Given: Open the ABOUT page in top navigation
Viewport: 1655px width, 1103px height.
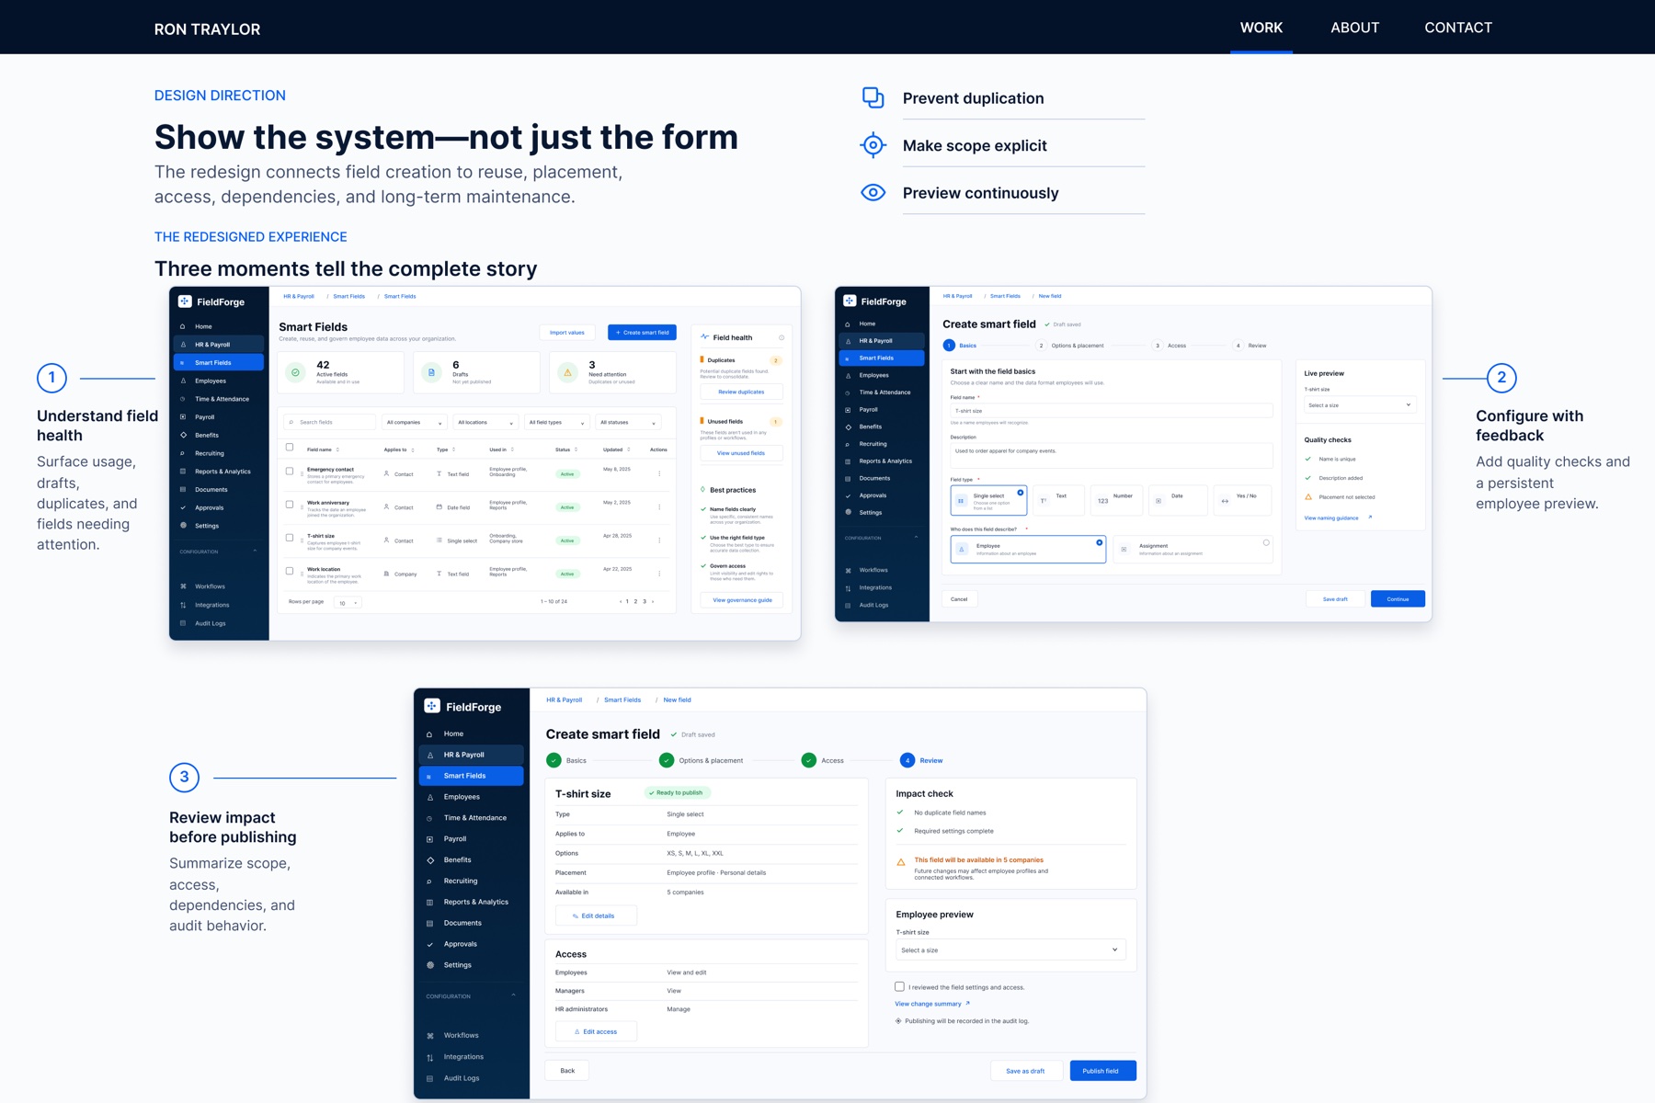Looking at the screenshot, I should tap(1354, 28).
